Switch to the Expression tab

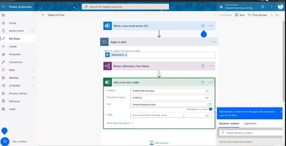250,123
